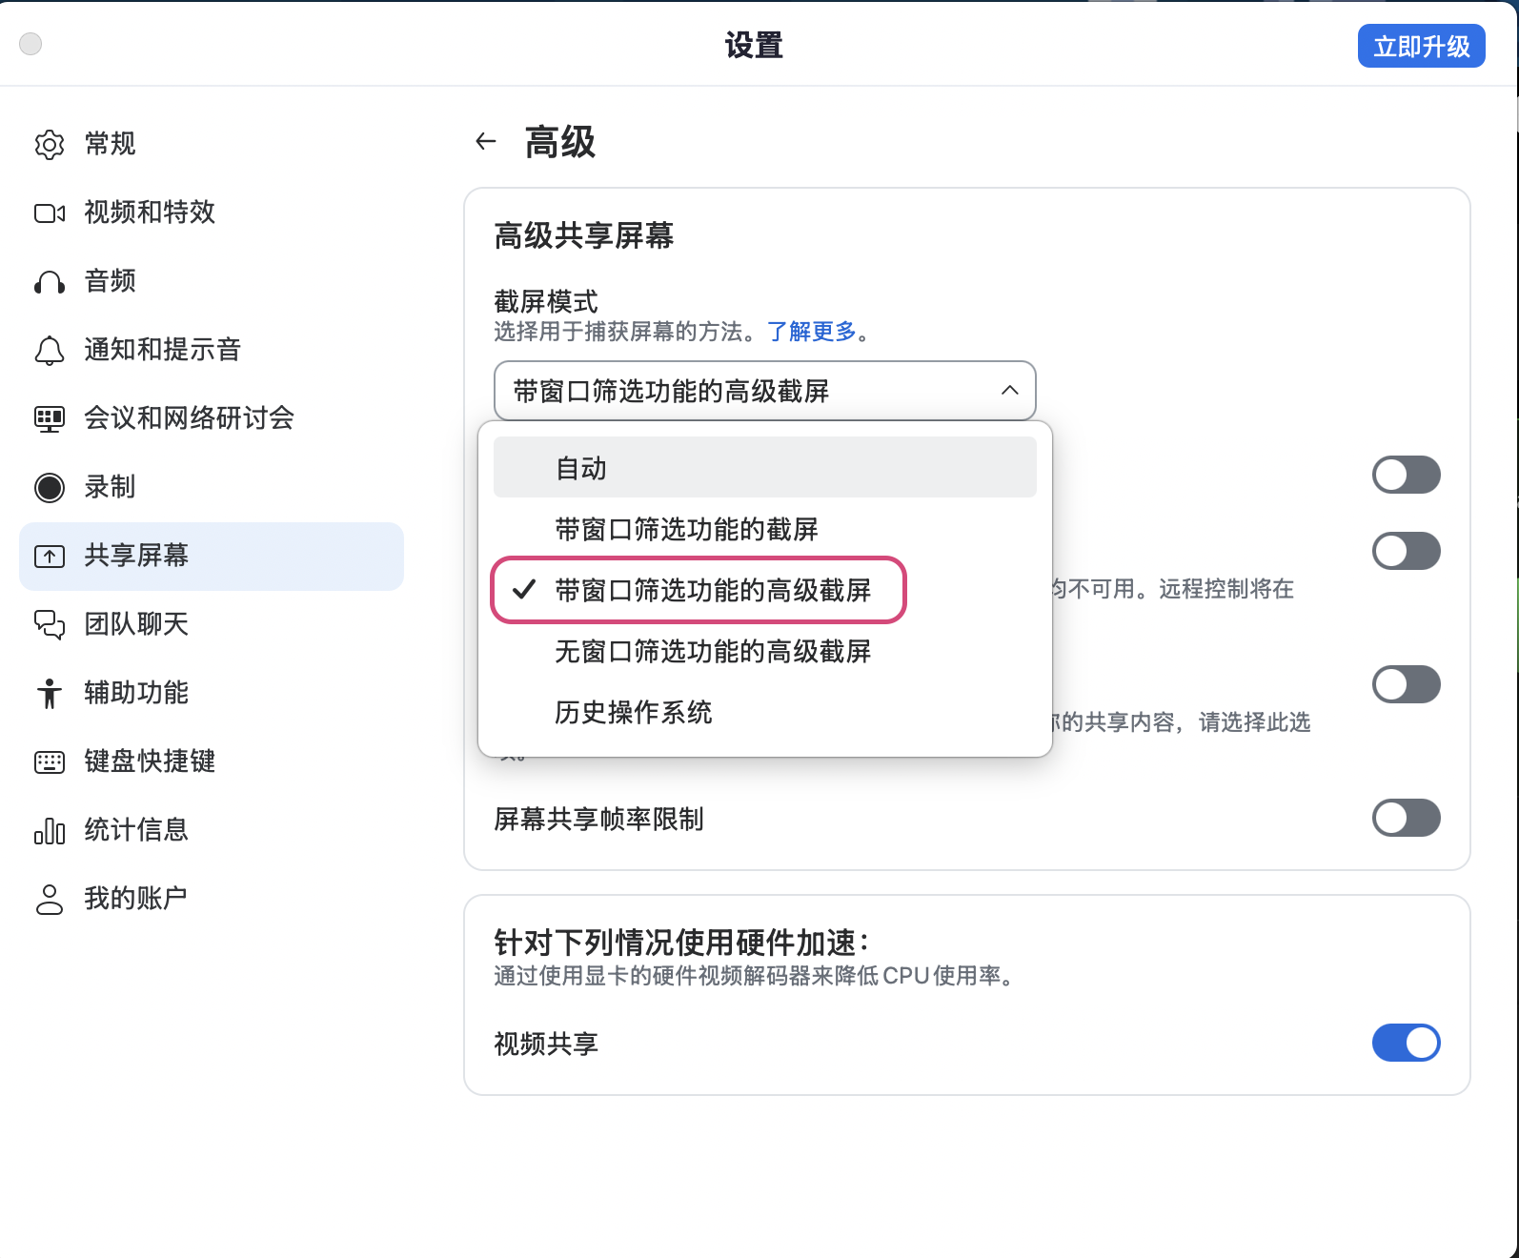Open 视频和特效 via camera icon
Viewport: 1519px width, 1258px height.
[x=50, y=213]
